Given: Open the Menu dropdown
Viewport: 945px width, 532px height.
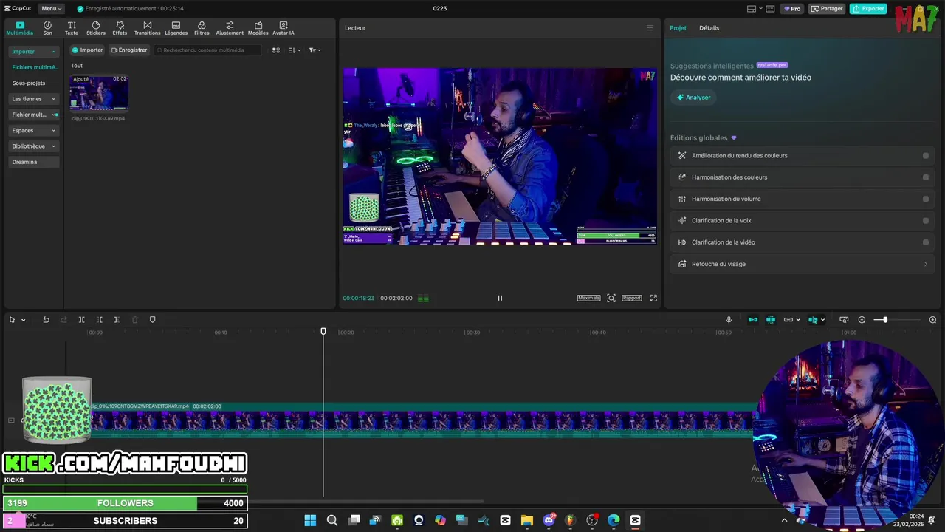Looking at the screenshot, I should [51, 9].
